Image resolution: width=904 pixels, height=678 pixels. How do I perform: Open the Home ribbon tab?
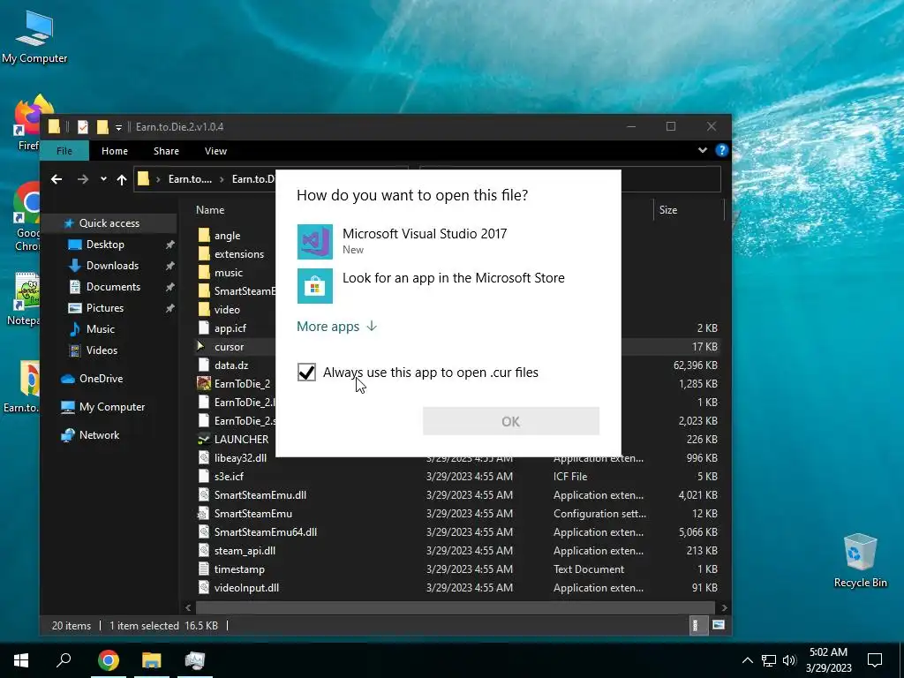pos(115,151)
